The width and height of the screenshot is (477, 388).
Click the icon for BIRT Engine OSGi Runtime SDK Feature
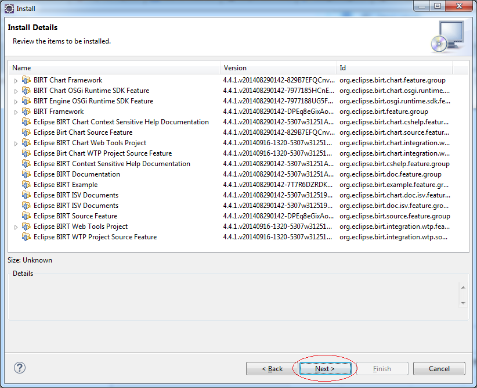(x=26, y=101)
